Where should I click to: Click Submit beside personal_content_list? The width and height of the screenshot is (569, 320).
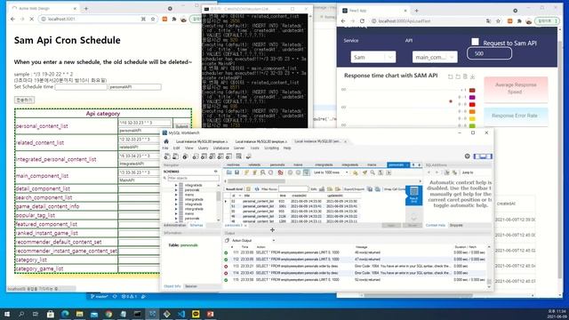coord(181,126)
